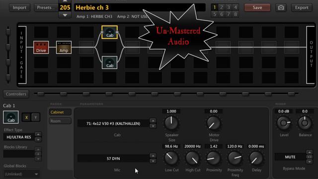Step effect type down arrow
318x179 pixels.
[x=38, y=139]
